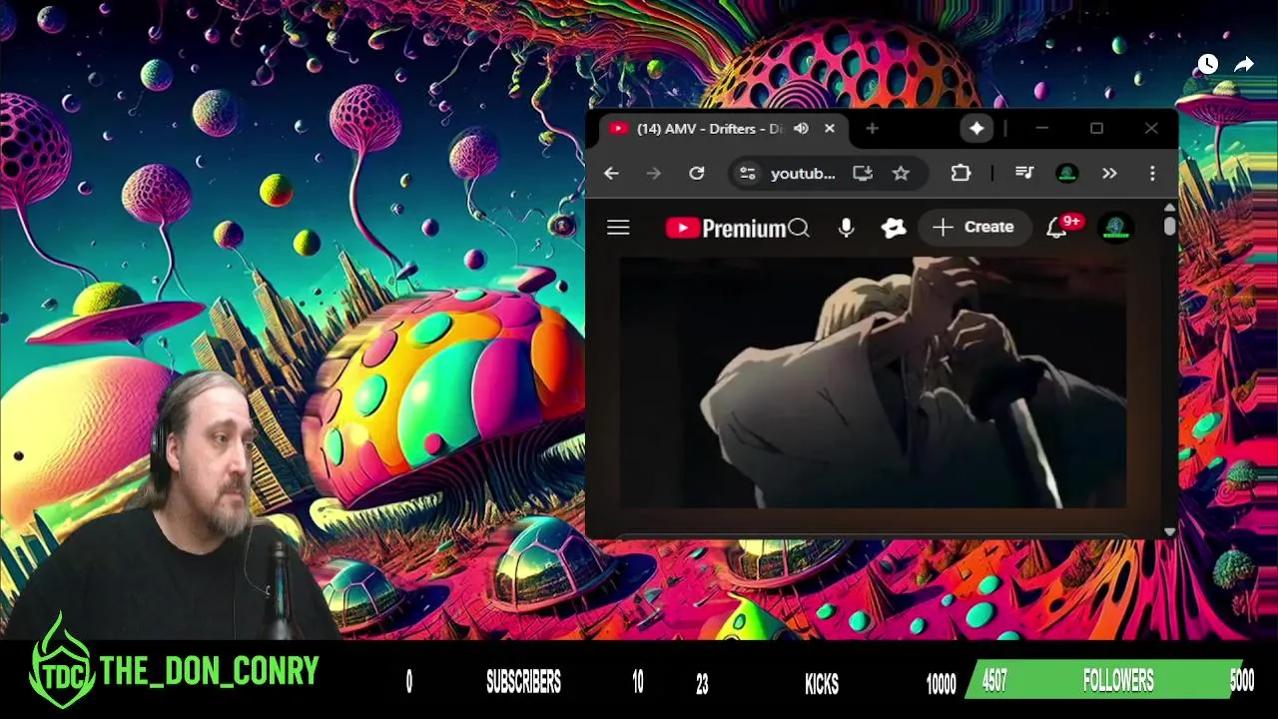The image size is (1278, 719).
Task: Open the YouTube account avatar menu
Action: [1116, 228]
